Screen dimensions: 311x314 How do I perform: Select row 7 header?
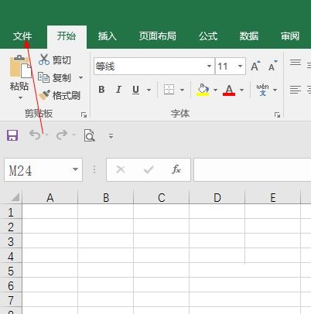pos(11,300)
